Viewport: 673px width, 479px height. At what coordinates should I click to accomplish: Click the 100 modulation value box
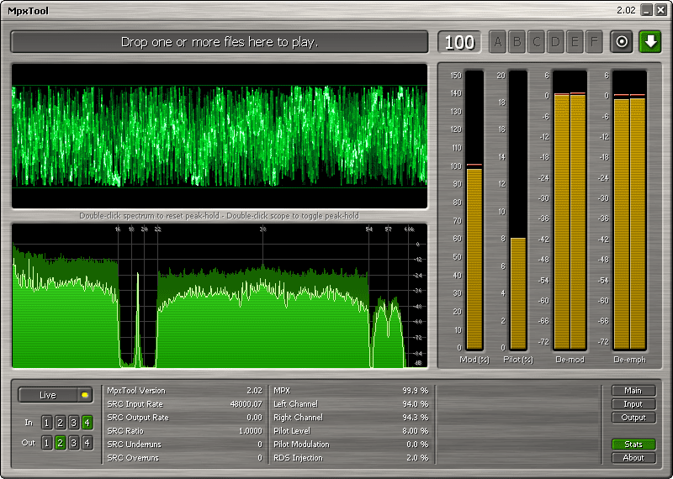pos(459,42)
